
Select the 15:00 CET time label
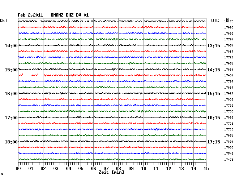[11, 70]
